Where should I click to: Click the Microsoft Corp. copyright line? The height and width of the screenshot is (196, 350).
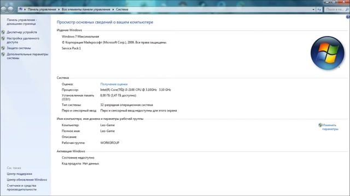tap(114, 42)
